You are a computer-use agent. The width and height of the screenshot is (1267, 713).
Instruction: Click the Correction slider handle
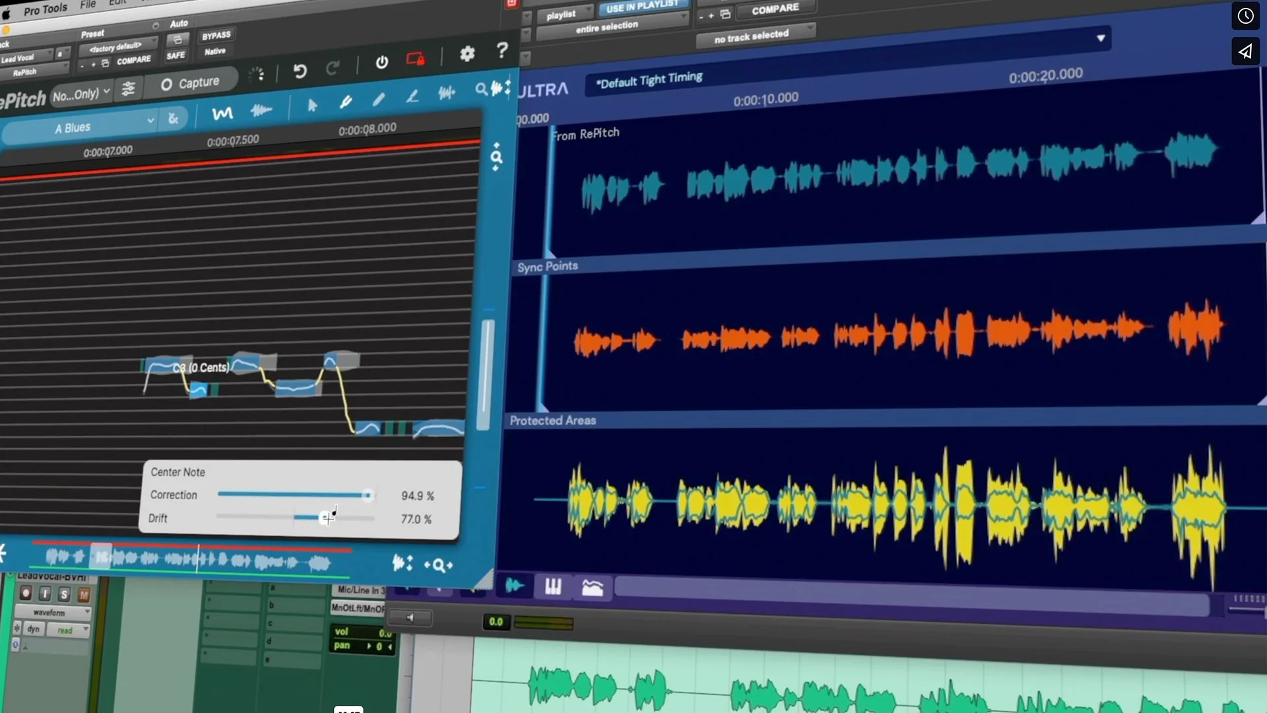(x=368, y=495)
